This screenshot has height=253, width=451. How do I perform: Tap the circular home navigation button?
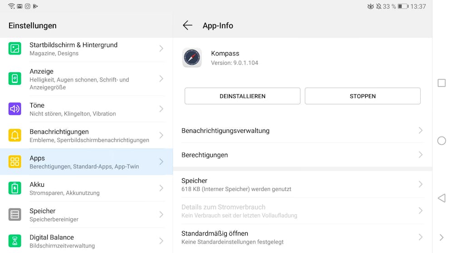click(441, 141)
